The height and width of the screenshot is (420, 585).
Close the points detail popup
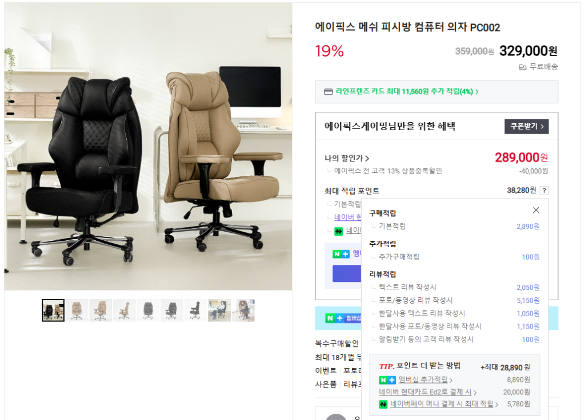536,210
